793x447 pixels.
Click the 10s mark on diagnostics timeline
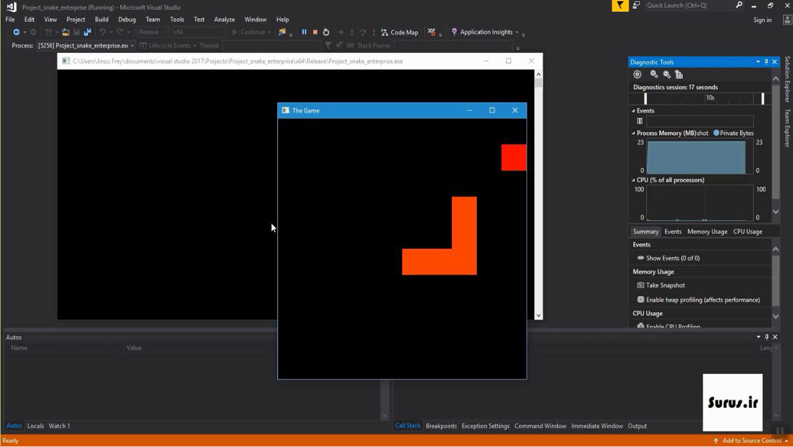(710, 98)
